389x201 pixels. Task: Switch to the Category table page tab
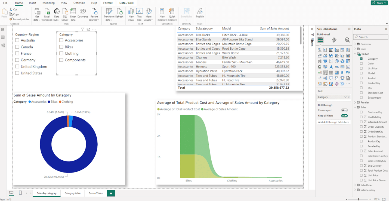coord(72,193)
